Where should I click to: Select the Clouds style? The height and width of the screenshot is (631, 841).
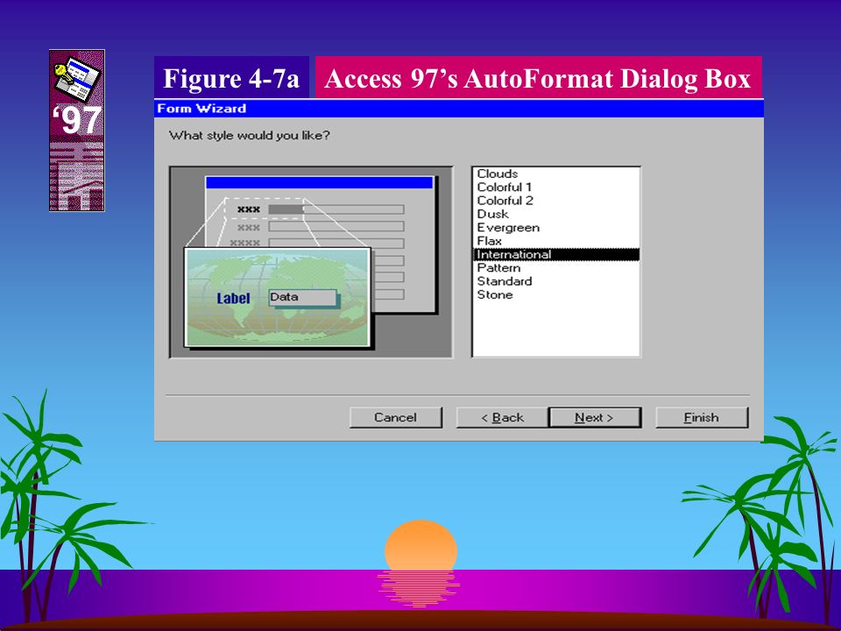556,174
